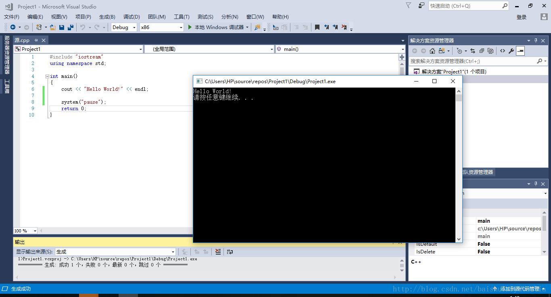Click the New Project icon in toolbar
Viewport: 551px width, 297px height.
[39, 27]
